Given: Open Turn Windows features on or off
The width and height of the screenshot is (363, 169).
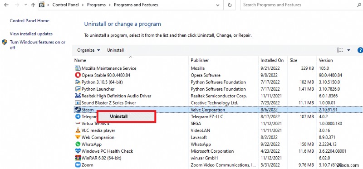Looking at the screenshot, I should point(38,45).
